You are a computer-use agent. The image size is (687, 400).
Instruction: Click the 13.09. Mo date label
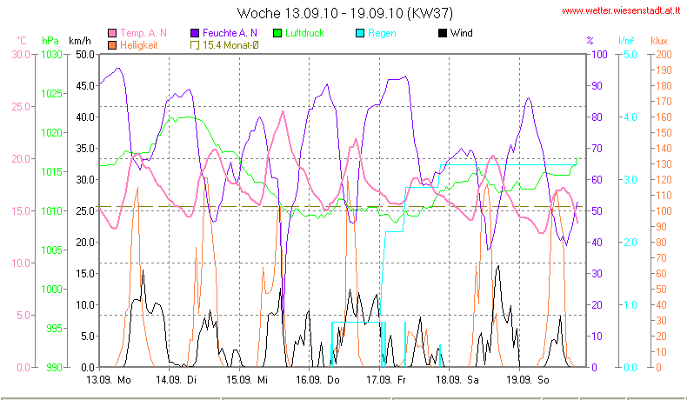[x=109, y=380]
